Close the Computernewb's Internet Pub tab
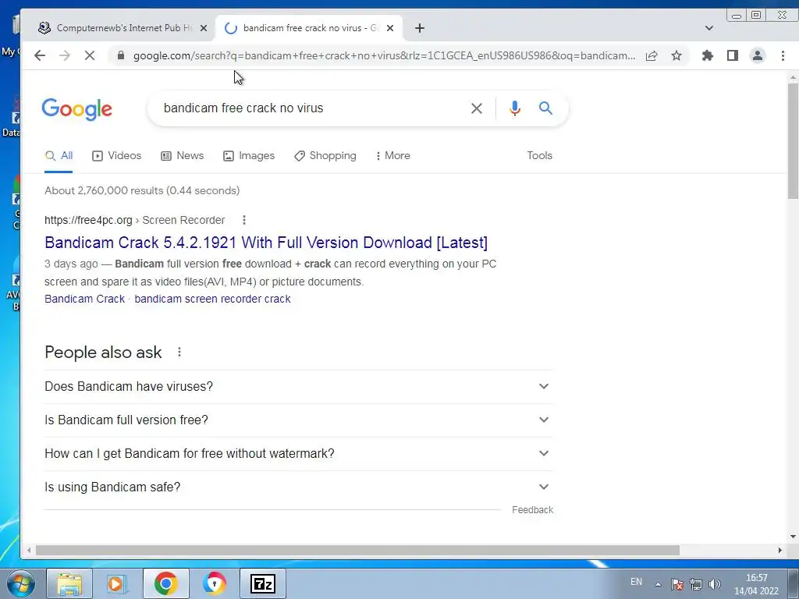Image resolution: width=799 pixels, height=599 pixels. [204, 28]
